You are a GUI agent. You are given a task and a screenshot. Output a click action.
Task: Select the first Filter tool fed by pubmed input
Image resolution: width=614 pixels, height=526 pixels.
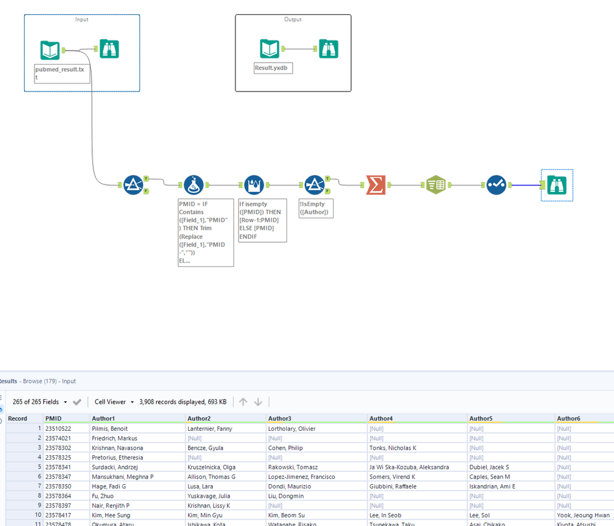[133, 185]
